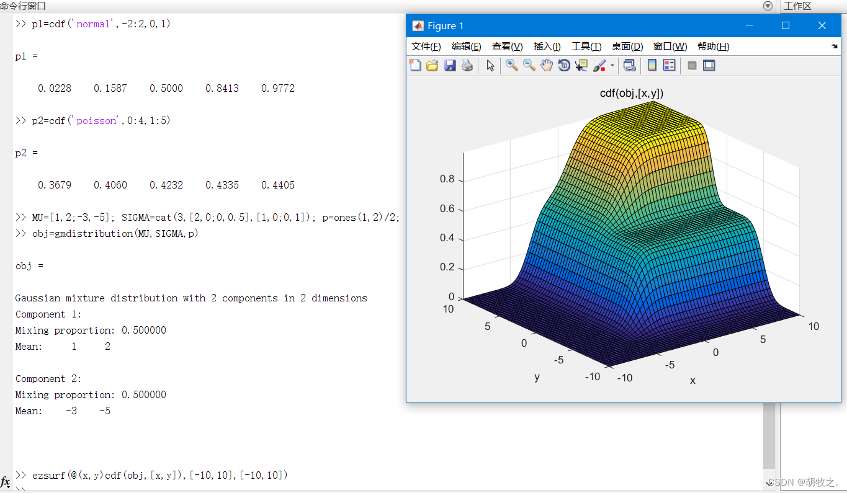The width and height of the screenshot is (847, 493).
Task: Click the Link Plot icon
Action: tap(629, 65)
